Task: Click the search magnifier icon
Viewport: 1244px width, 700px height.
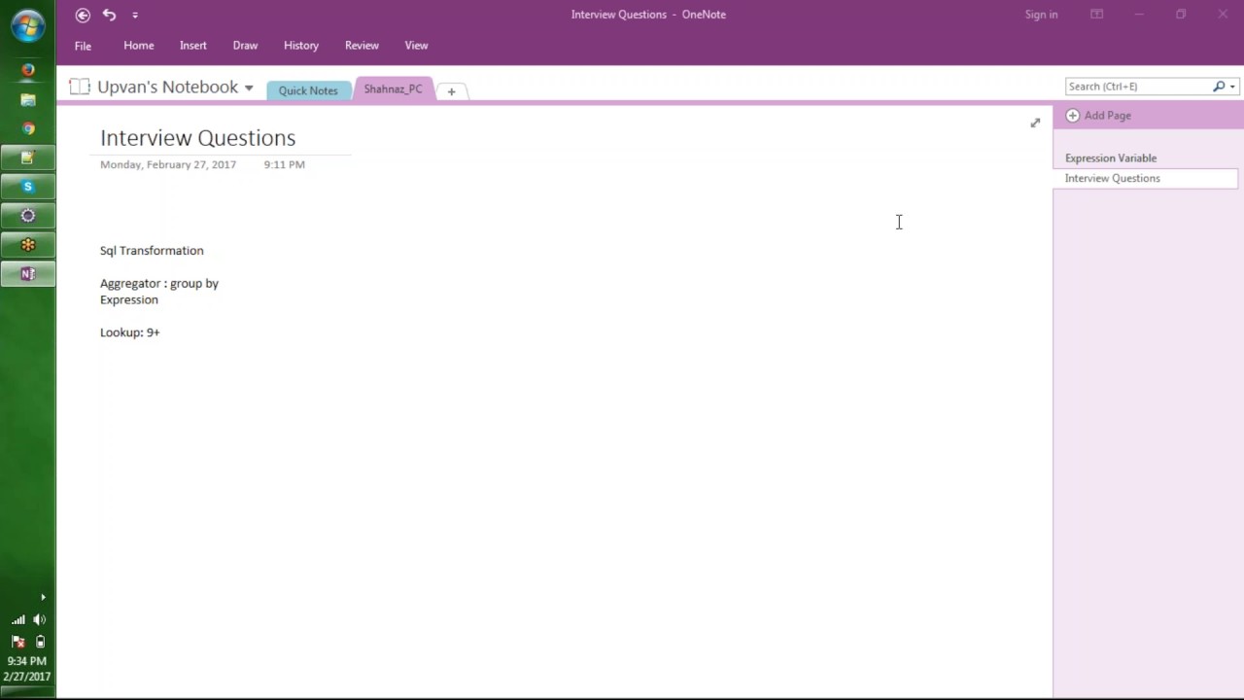Action: (1219, 87)
